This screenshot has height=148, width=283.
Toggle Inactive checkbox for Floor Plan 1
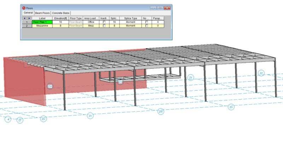tap(104, 22)
